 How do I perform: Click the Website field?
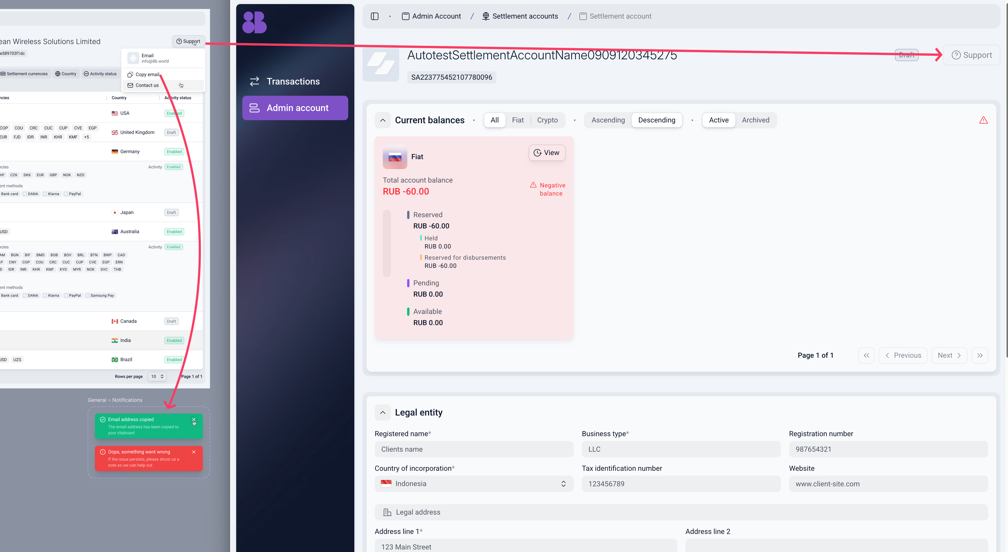(888, 484)
